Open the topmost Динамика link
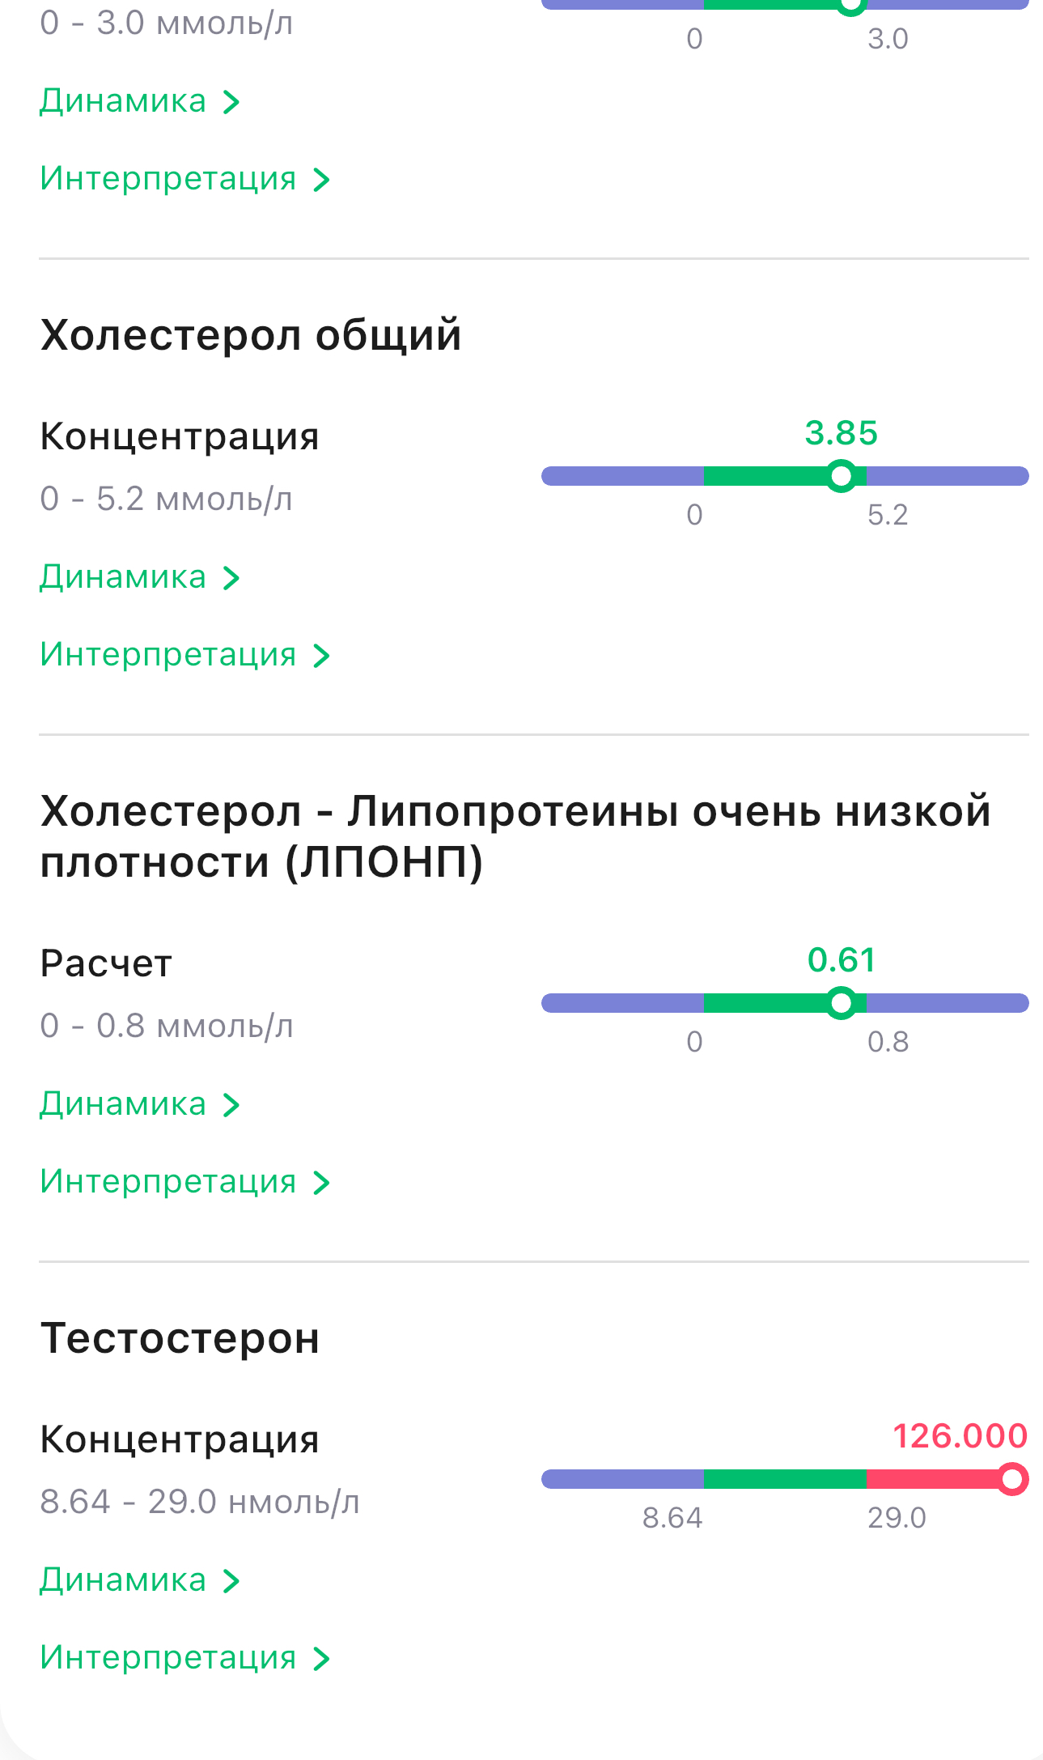This screenshot has width=1043, height=1760. pos(124,102)
